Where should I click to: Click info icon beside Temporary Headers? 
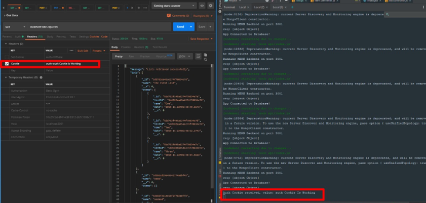pos(41,77)
